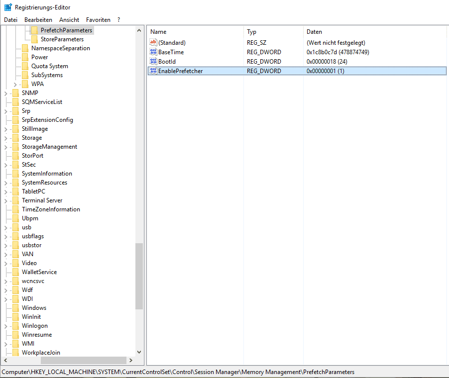
Task: Click the Winresume folder icon
Action: [x=16, y=335]
